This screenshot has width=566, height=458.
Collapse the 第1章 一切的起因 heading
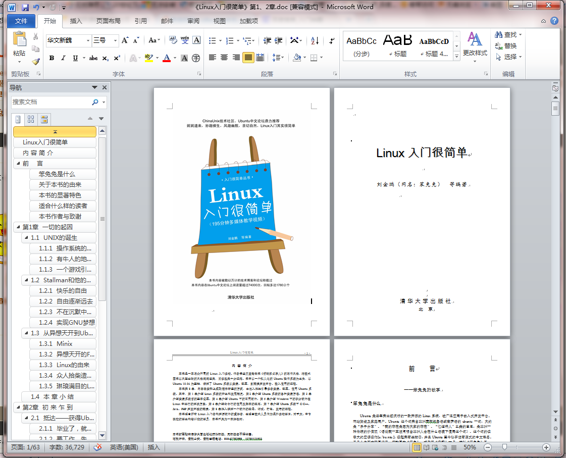coord(18,227)
